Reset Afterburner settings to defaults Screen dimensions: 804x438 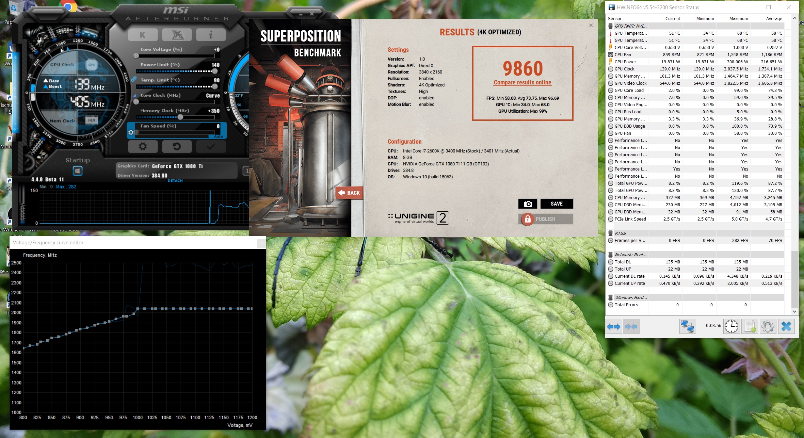[x=177, y=147]
